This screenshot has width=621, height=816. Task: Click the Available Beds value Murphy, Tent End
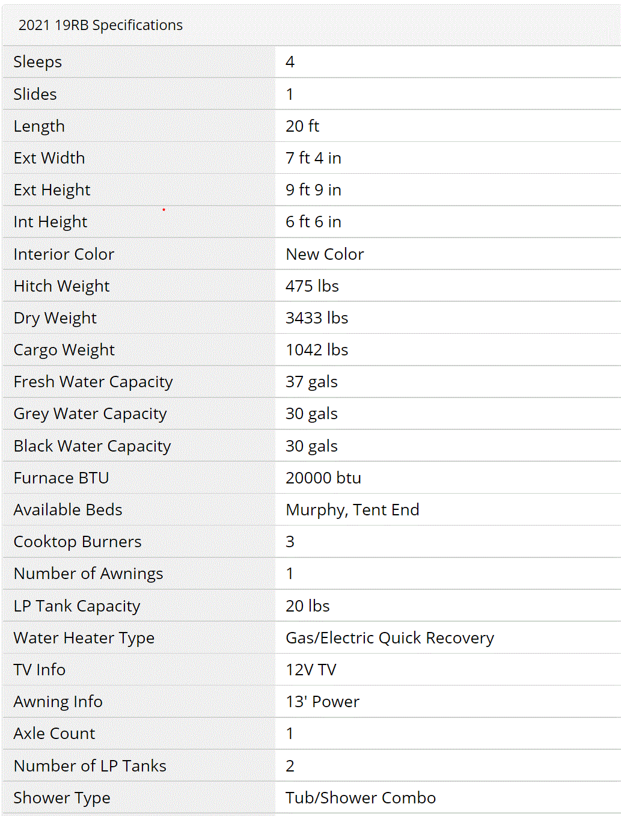click(x=352, y=510)
